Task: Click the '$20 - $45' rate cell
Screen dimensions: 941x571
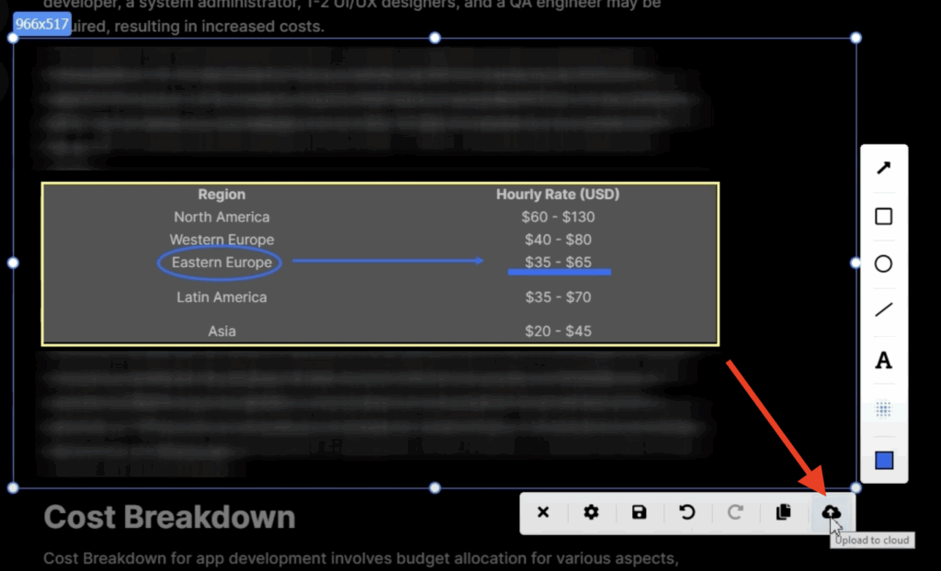Action: [558, 331]
